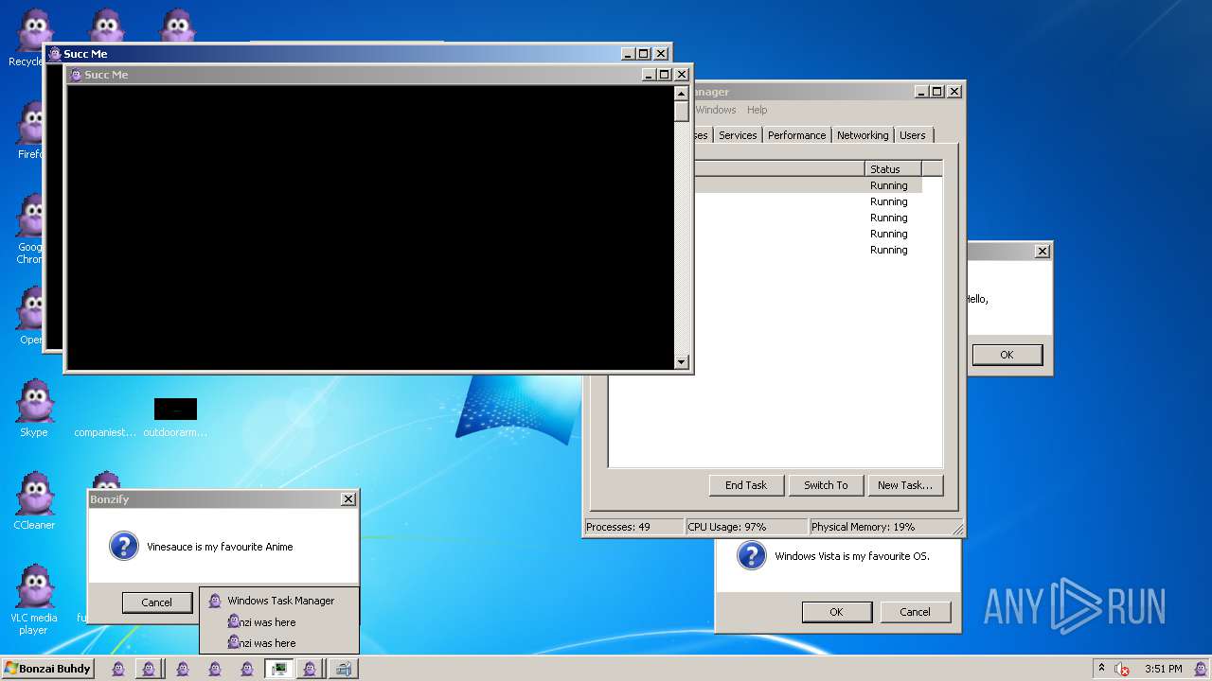Select the Skype desktop icon
This screenshot has height=681, width=1212.
(34, 408)
